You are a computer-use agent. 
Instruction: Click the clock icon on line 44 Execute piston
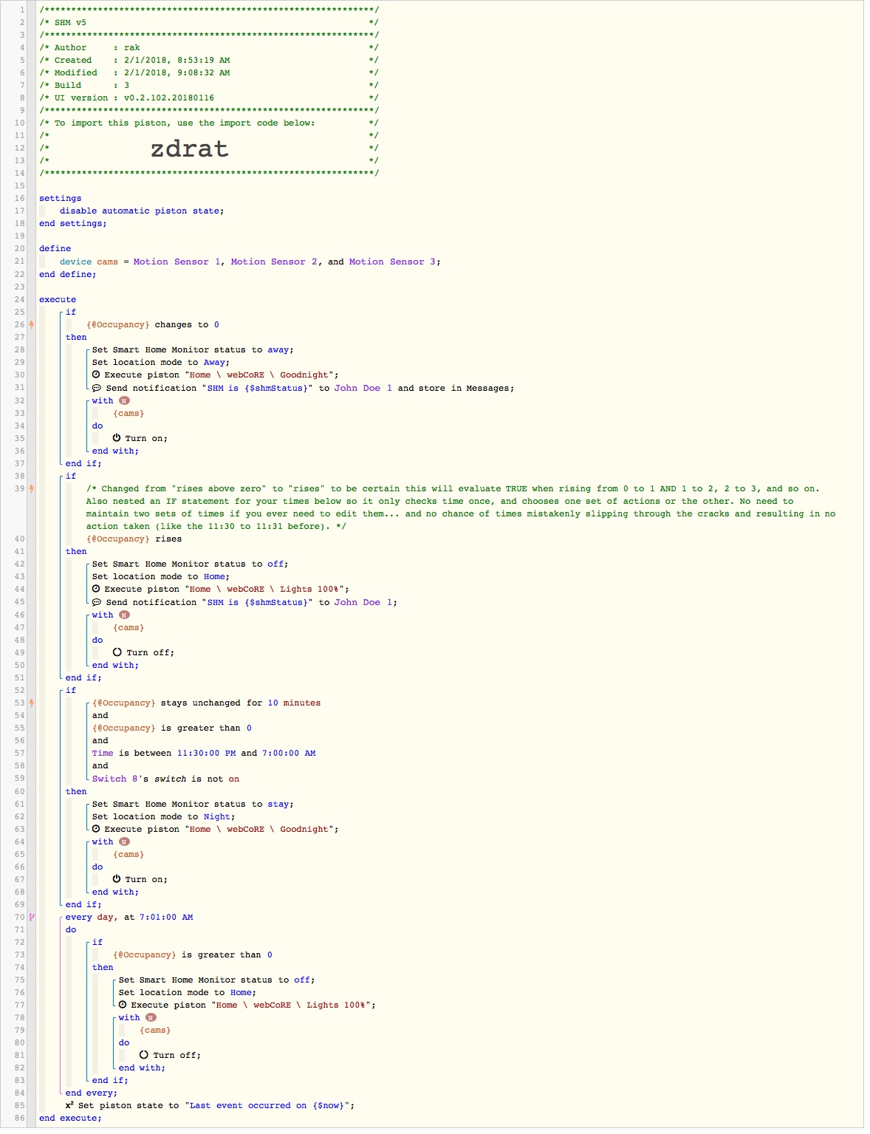tap(96, 589)
